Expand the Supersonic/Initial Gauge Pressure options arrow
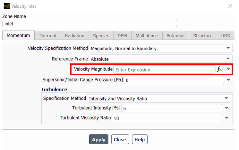 (x=228, y=80)
